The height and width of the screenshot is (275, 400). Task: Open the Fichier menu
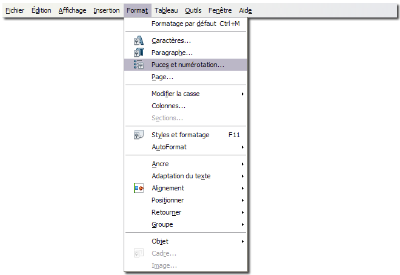15,10
